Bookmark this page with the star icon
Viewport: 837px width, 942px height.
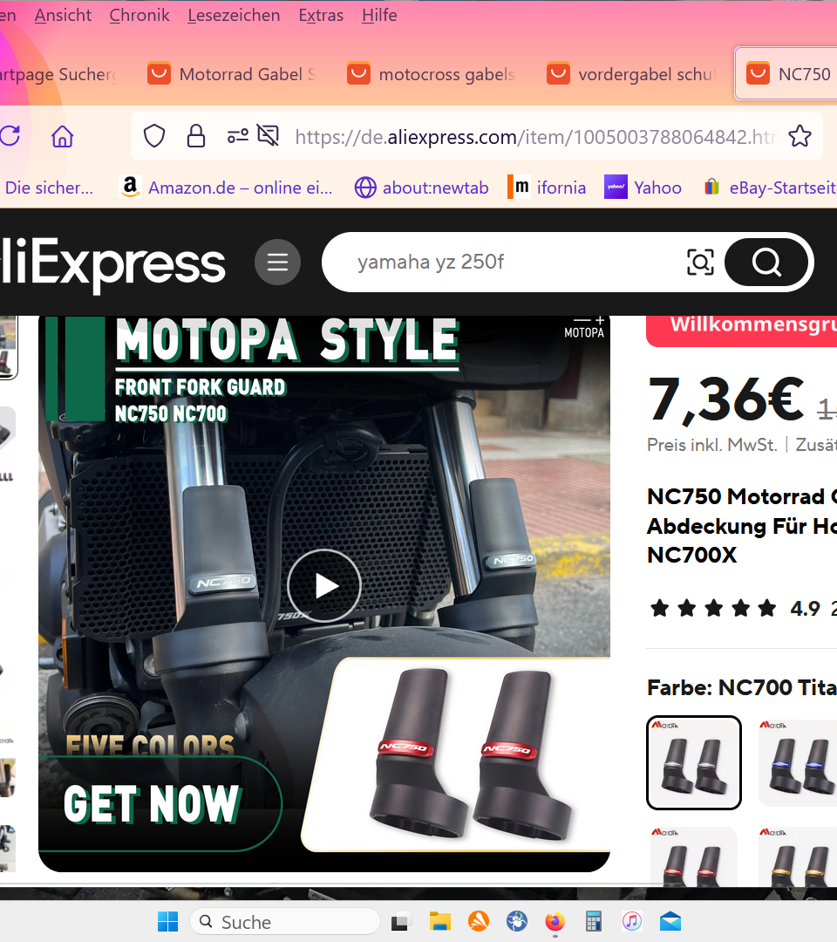pyautogui.click(x=799, y=136)
